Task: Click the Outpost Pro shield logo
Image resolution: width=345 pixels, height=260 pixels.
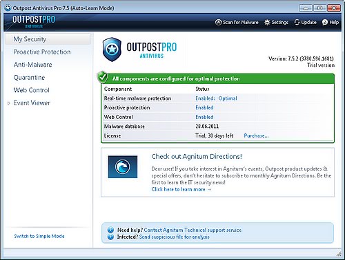Action: [x=112, y=50]
